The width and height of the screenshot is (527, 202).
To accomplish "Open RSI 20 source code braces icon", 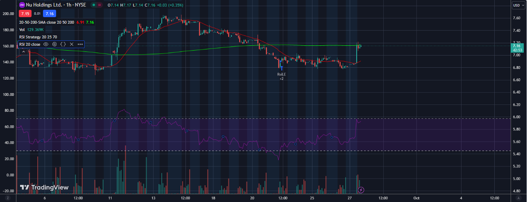I will click(x=63, y=44).
